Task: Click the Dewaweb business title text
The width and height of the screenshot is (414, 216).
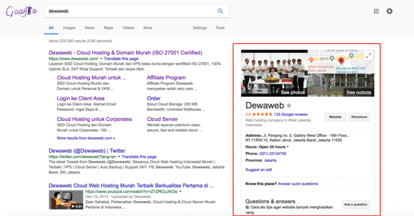Action: click(x=265, y=106)
